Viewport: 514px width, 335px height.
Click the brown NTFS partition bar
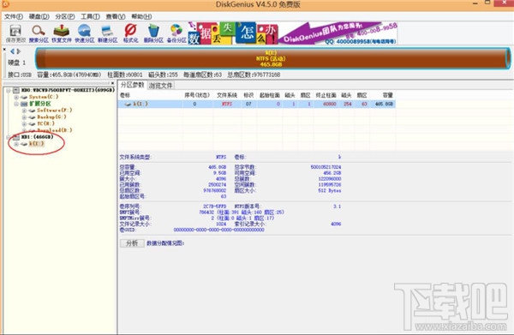tap(272, 58)
